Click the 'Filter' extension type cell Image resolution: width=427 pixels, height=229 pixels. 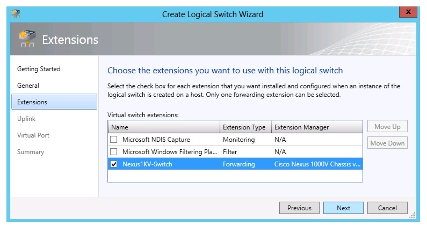(230, 151)
